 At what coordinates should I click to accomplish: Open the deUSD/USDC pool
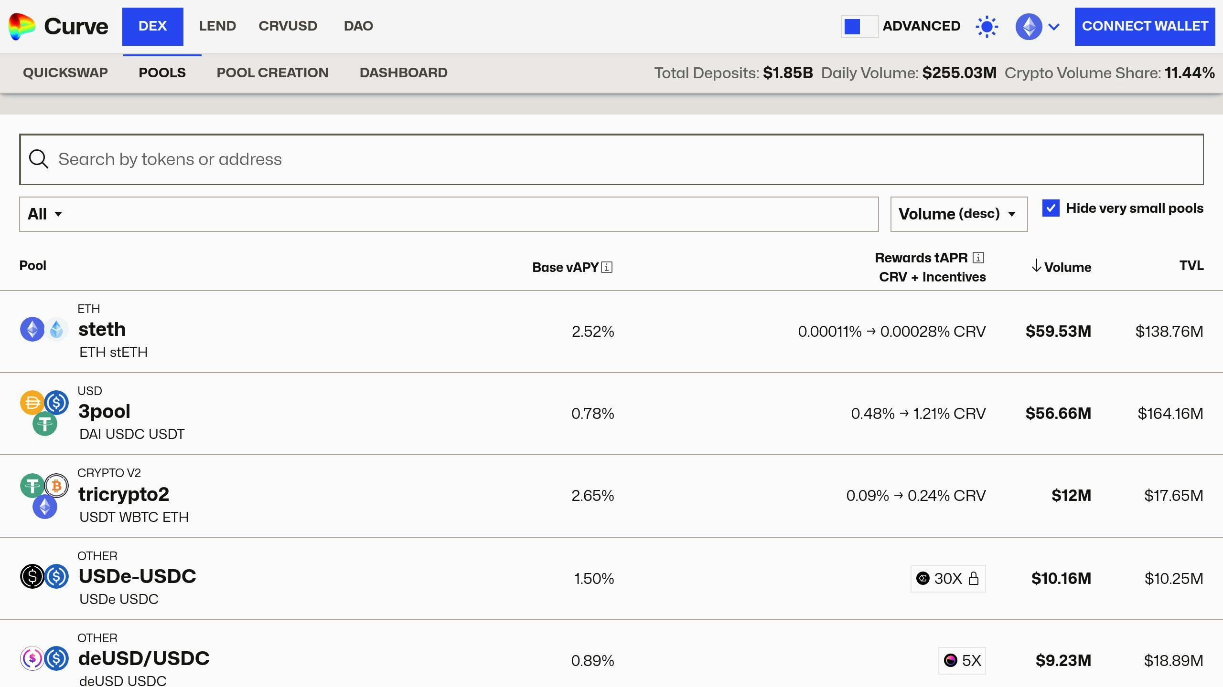click(611, 654)
